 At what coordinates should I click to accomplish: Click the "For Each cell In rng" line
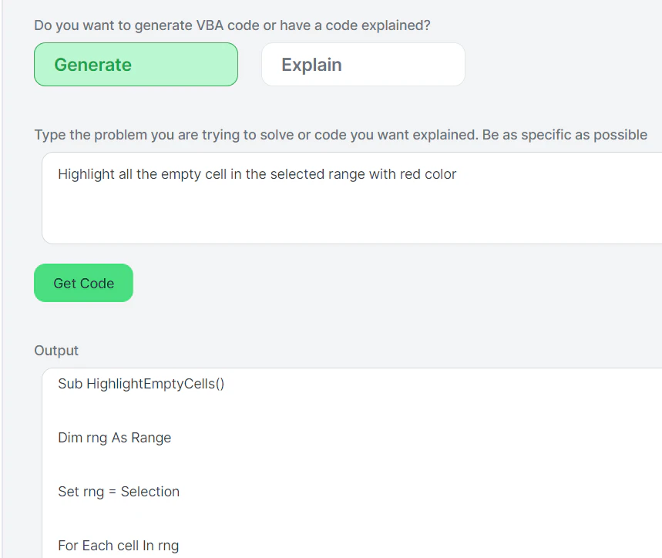(118, 546)
